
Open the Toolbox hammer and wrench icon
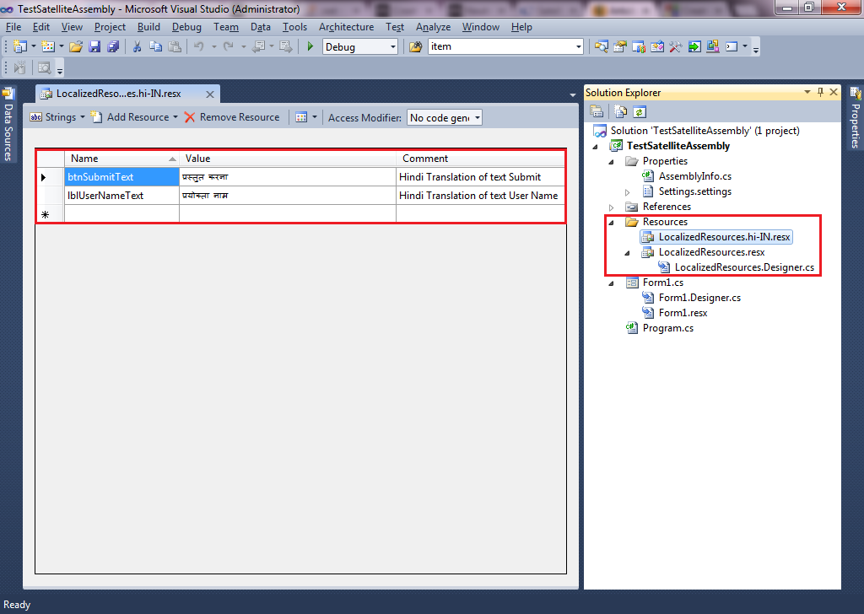click(676, 46)
